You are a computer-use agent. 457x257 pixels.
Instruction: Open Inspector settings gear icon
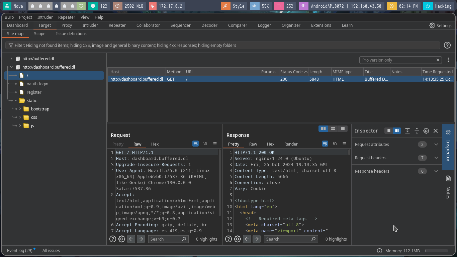coord(426,131)
